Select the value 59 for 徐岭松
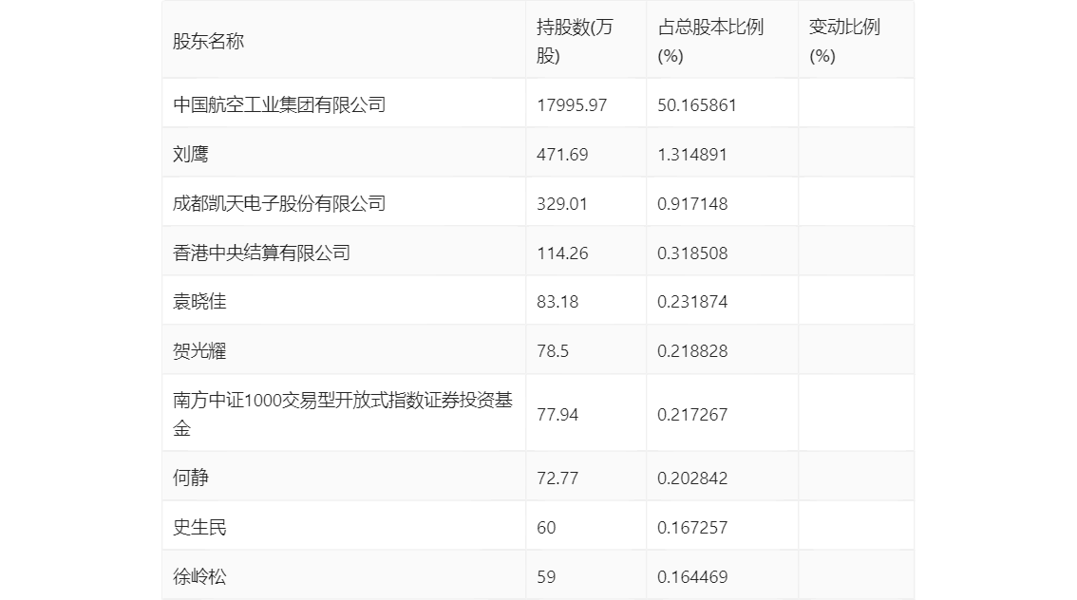This screenshot has width=1077, height=600. pos(546,576)
